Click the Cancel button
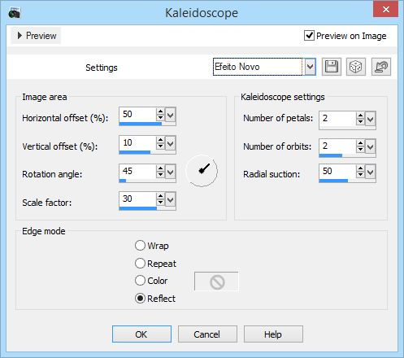 [x=207, y=334]
